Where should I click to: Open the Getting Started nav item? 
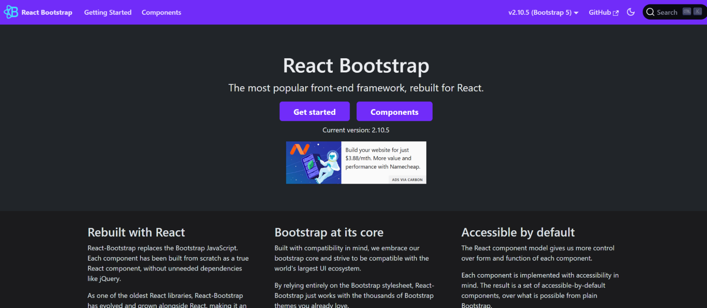pos(108,12)
